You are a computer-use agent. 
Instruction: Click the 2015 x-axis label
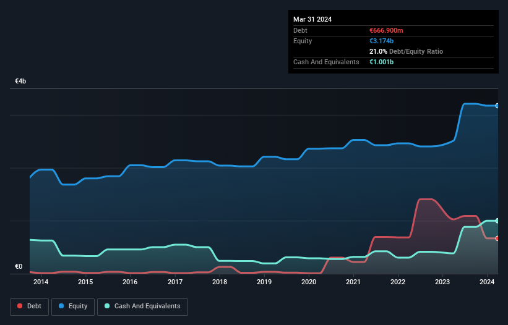[x=85, y=282]
